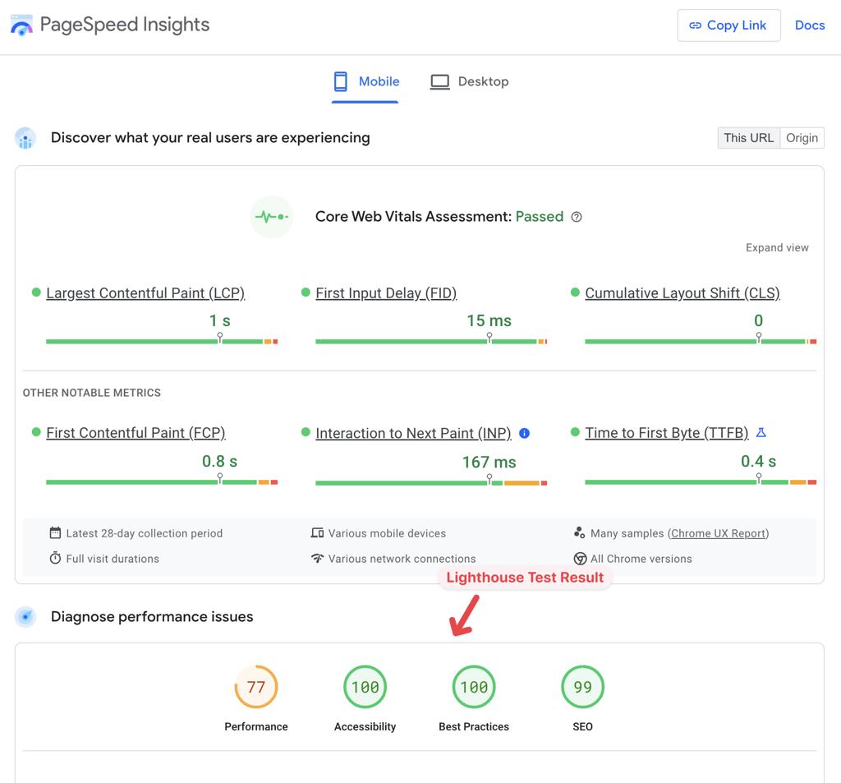
Task: Click the real users experience icon
Action: [25, 138]
